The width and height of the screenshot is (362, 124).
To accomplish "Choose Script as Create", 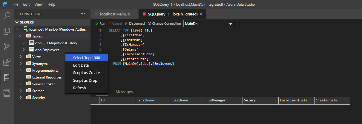I will tap(87, 73).
